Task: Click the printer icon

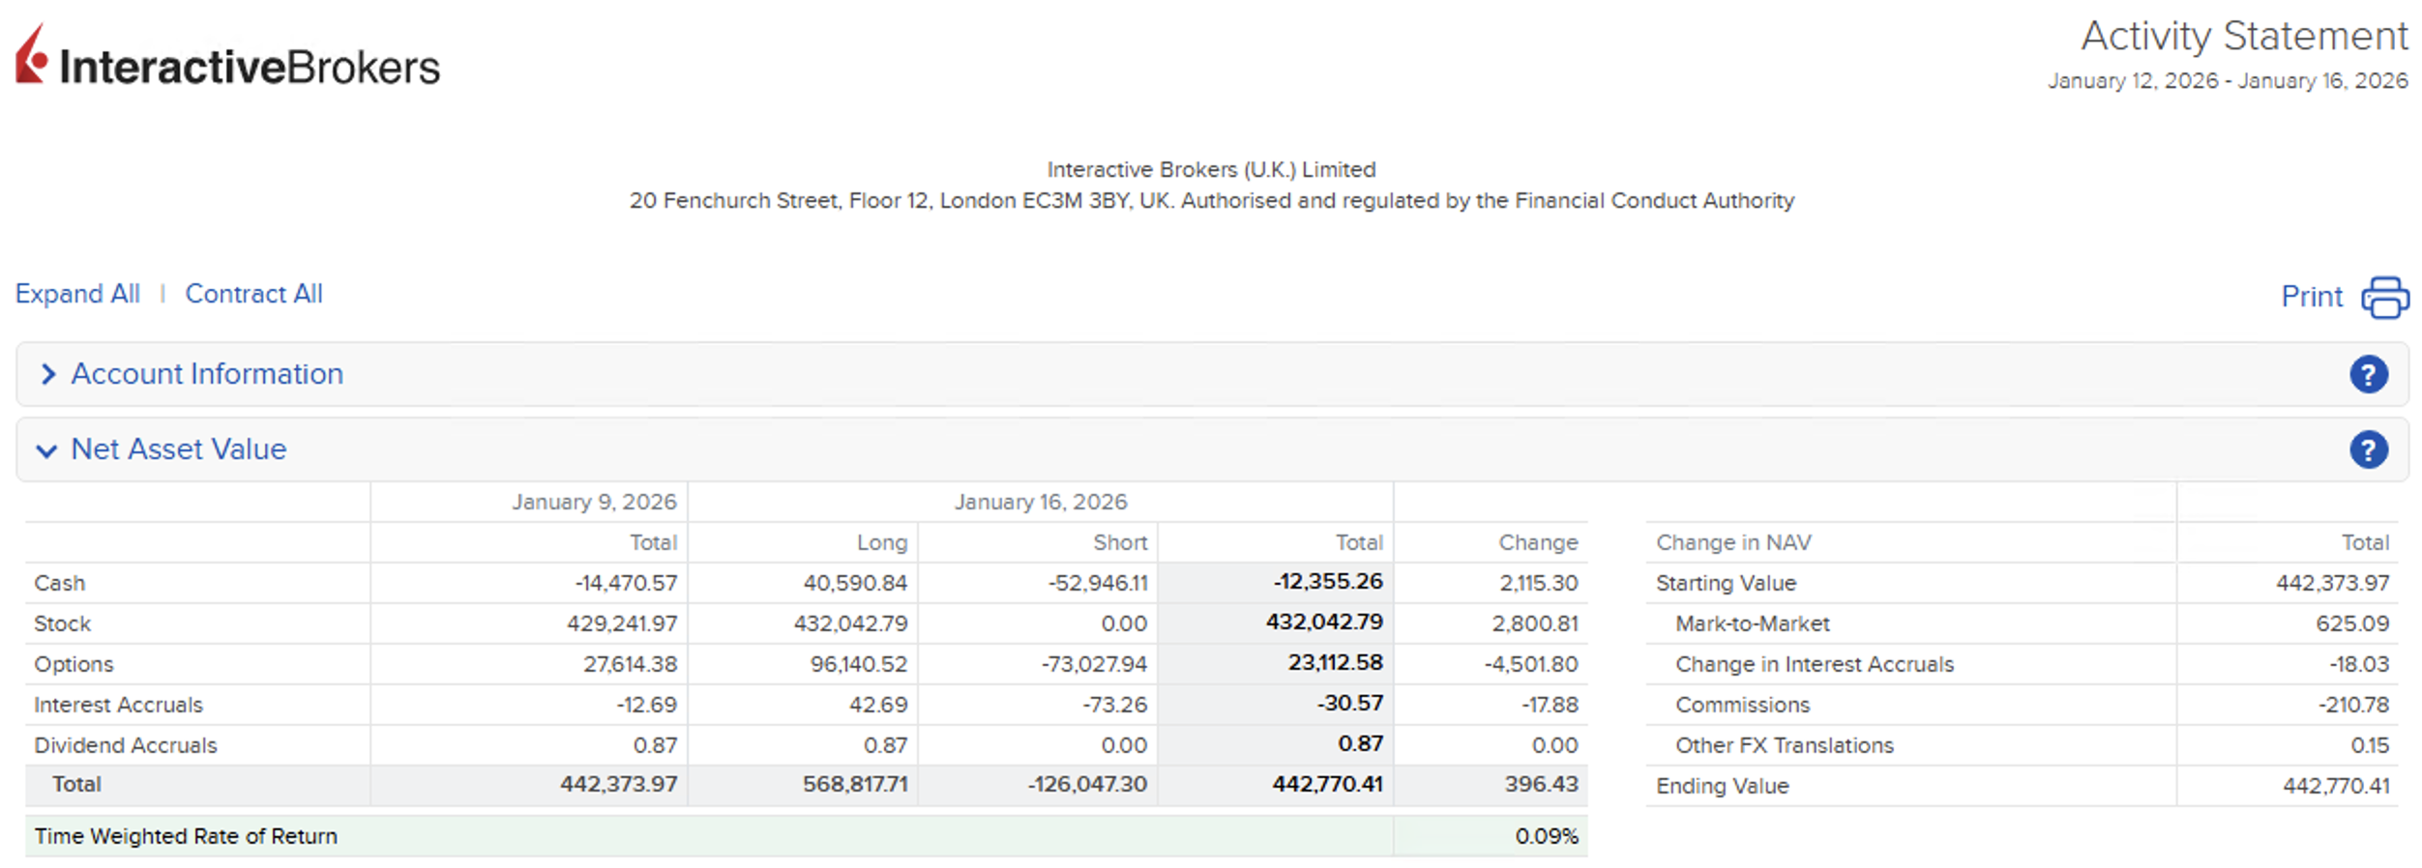Action: point(2384,297)
